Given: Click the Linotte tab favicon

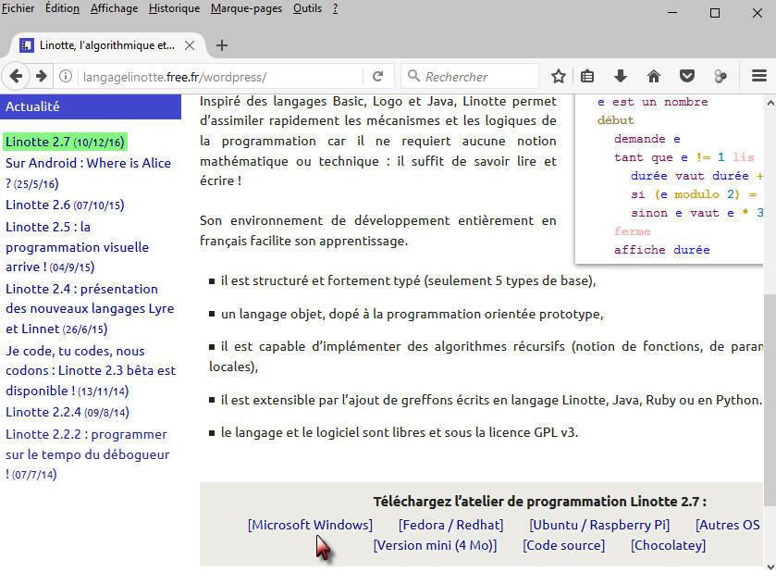Looking at the screenshot, I should 27,45.
